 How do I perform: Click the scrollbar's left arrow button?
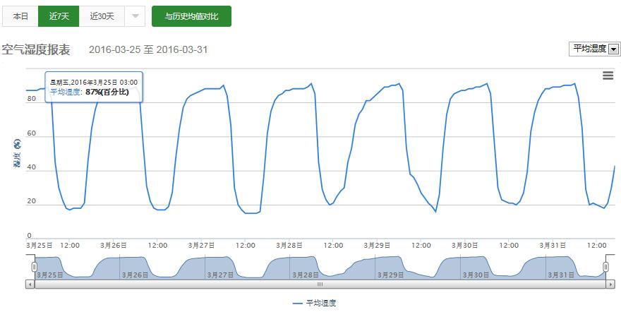pyautogui.click(x=30, y=284)
